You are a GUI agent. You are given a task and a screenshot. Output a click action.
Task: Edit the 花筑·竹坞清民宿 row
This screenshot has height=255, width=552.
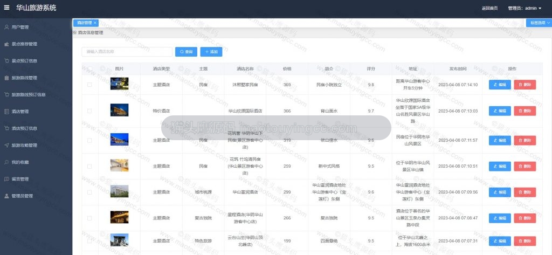click(x=500, y=166)
